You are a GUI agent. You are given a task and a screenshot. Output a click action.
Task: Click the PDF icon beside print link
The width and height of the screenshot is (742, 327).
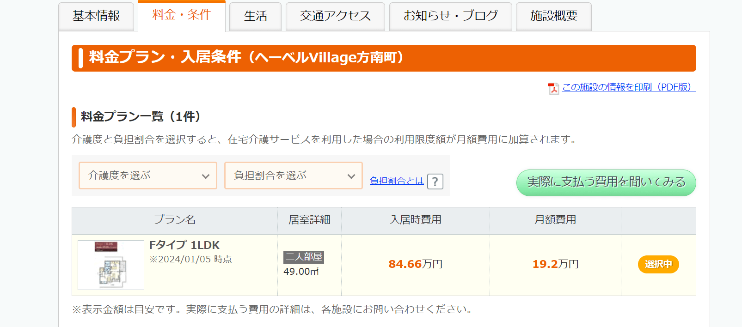pos(553,88)
